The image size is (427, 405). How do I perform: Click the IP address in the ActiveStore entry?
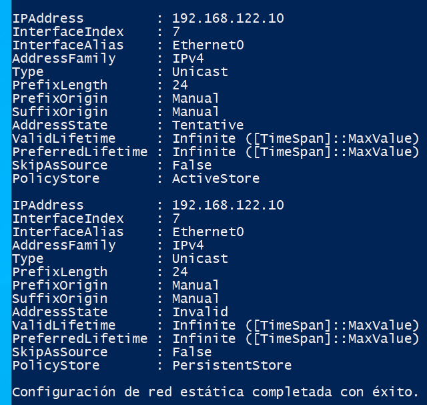[228, 19]
